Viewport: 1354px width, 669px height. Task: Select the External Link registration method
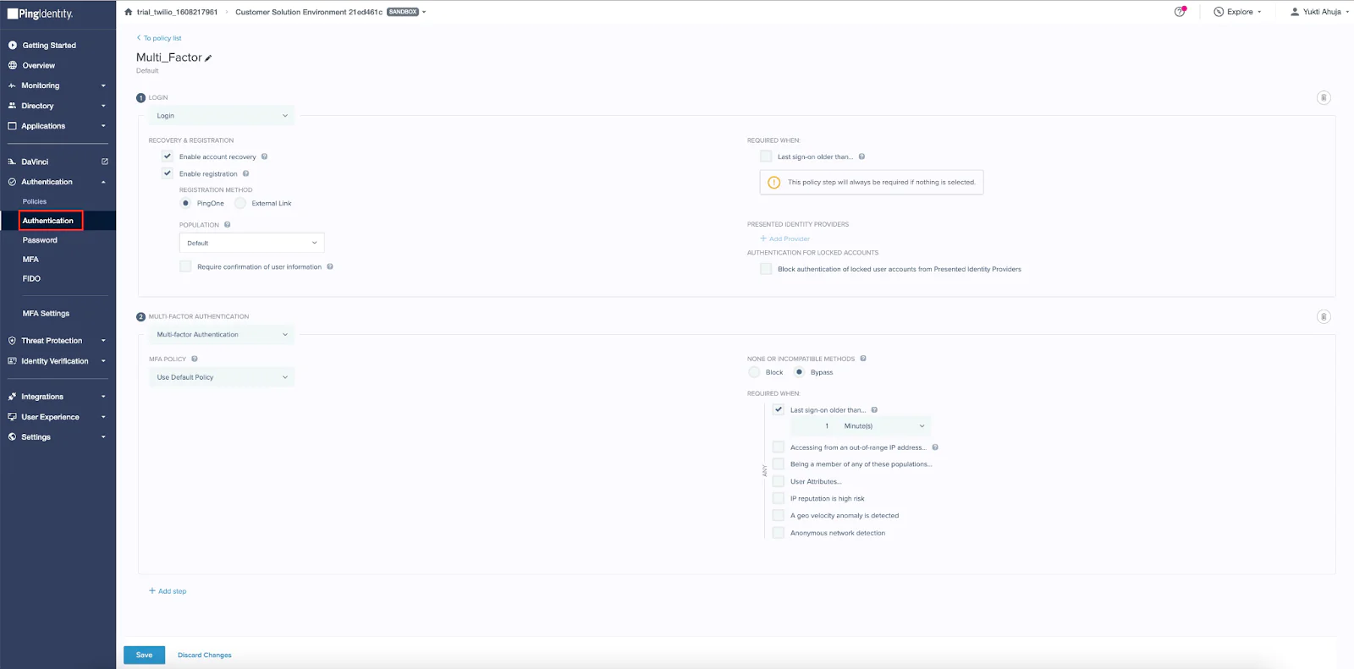point(240,203)
